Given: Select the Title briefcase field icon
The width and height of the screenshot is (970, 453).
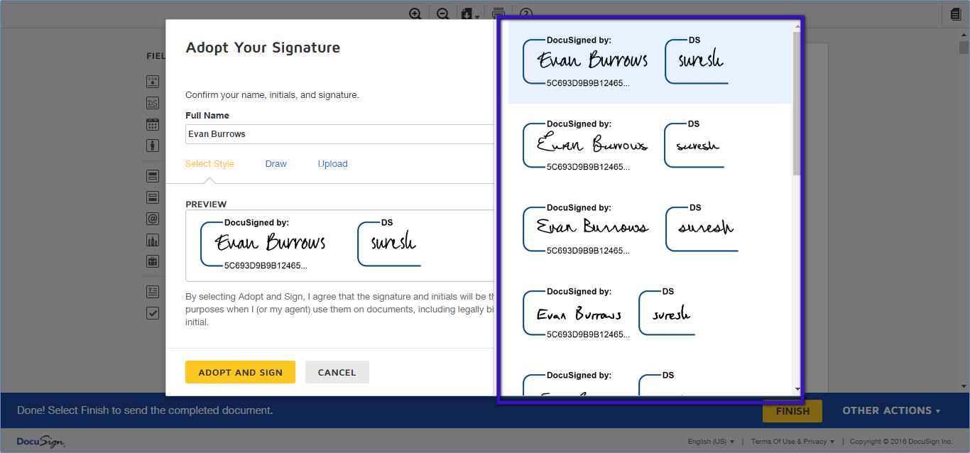Looking at the screenshot, I should point(153,261).
